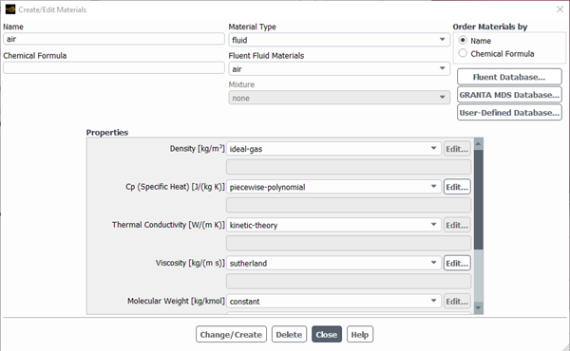The image size is (570, 351).
Task: Open the GRANTA MDS Database
Action: (509, 95)
